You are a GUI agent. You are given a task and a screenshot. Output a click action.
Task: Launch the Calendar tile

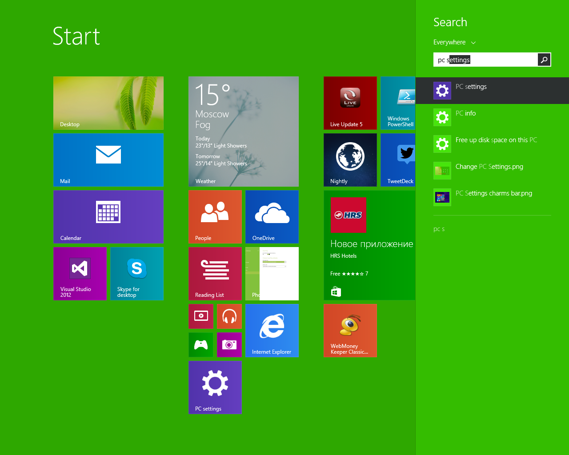108,217
